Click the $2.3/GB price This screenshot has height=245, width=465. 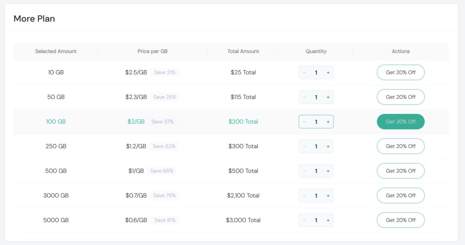point(136,97)
